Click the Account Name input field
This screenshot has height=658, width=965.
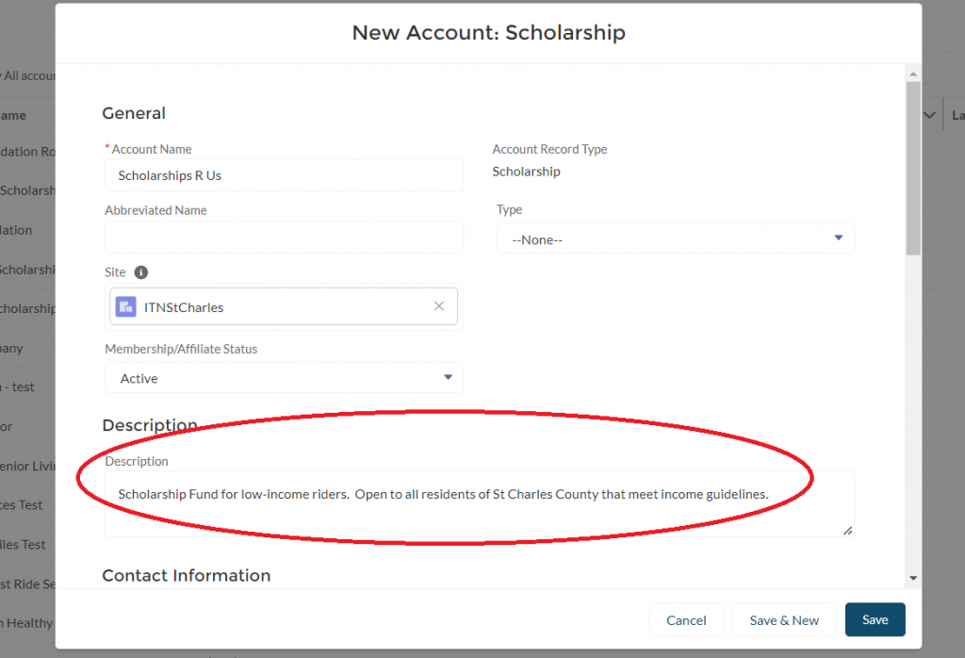pos(284,175)
